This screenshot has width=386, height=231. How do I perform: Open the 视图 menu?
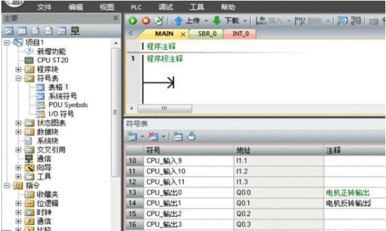(107, 7)
